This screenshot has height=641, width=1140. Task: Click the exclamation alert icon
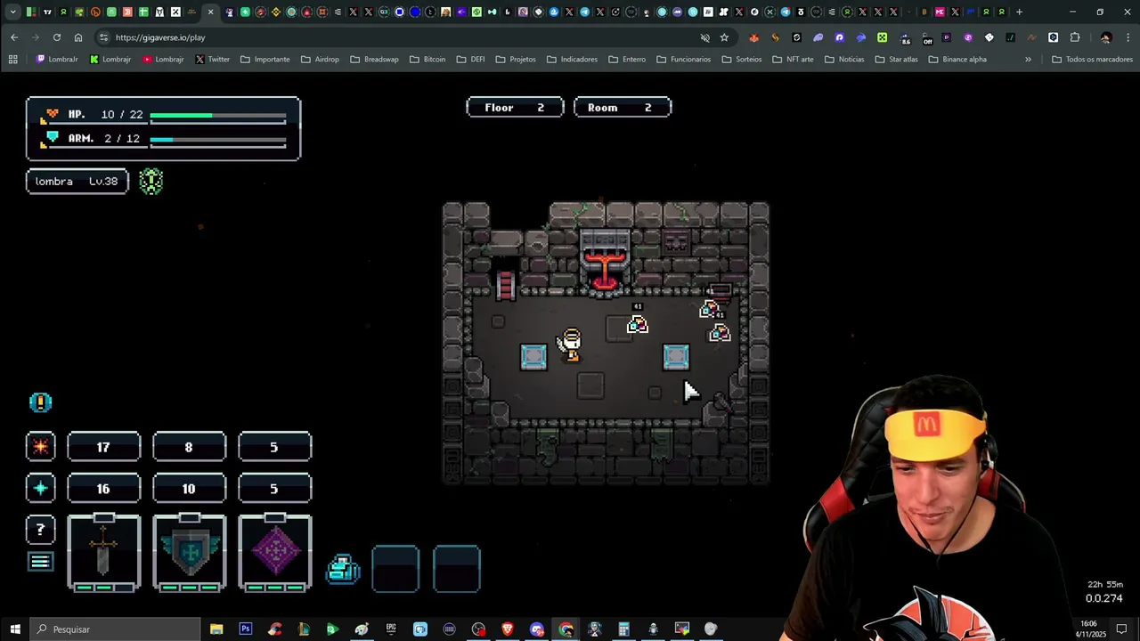click(40, 402)
